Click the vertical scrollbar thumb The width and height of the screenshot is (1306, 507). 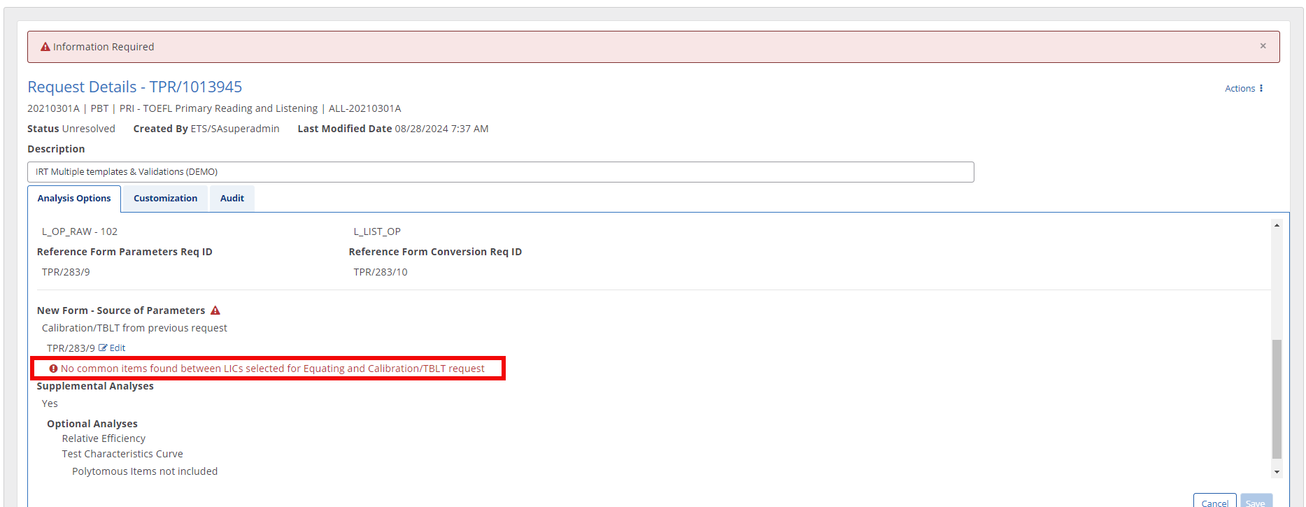coord(1277,399)
